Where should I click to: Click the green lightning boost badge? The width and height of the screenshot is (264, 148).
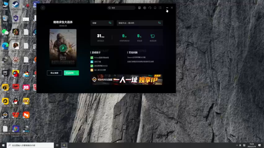click(63, 48)
